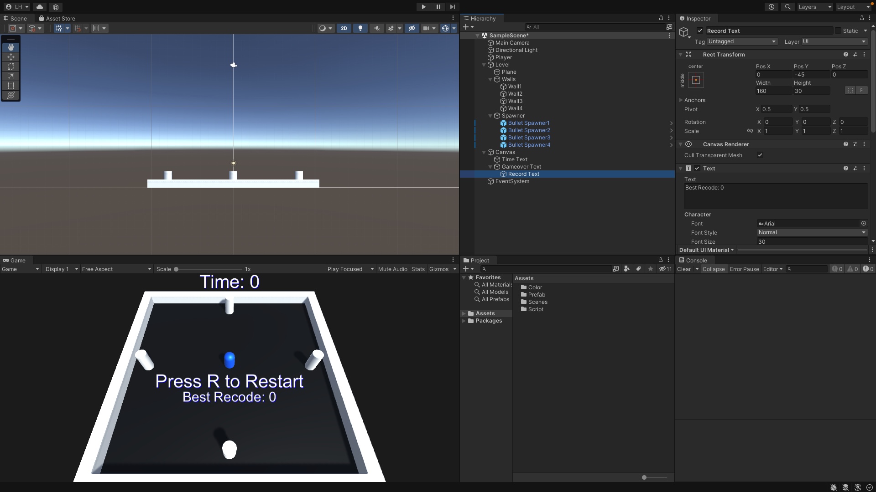
Task: Toggle 2D view in Scene
Action: pos(344,28)
